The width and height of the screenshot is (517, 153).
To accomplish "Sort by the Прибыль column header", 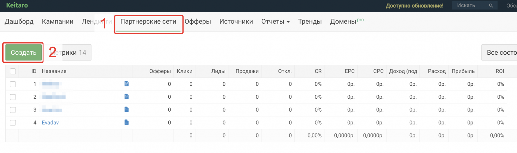I will tap(463, 71).
